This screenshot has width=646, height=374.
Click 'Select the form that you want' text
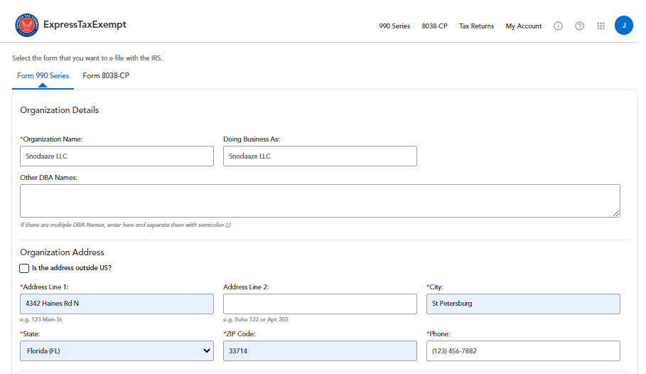[x=87, y=58]
